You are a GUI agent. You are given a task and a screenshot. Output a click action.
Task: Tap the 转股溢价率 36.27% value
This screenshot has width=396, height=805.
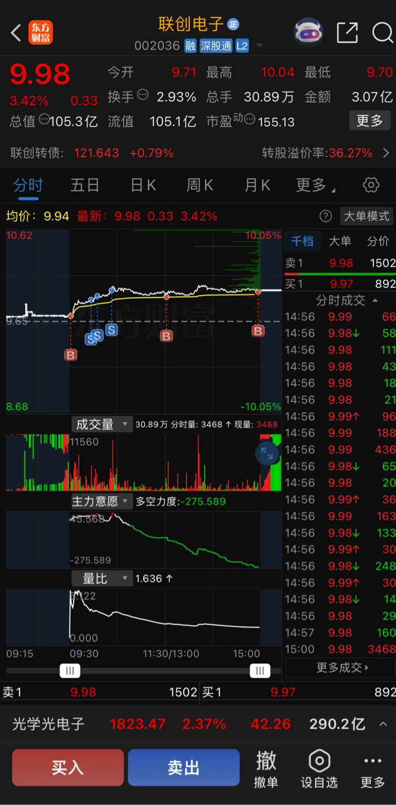click(351, 153)
